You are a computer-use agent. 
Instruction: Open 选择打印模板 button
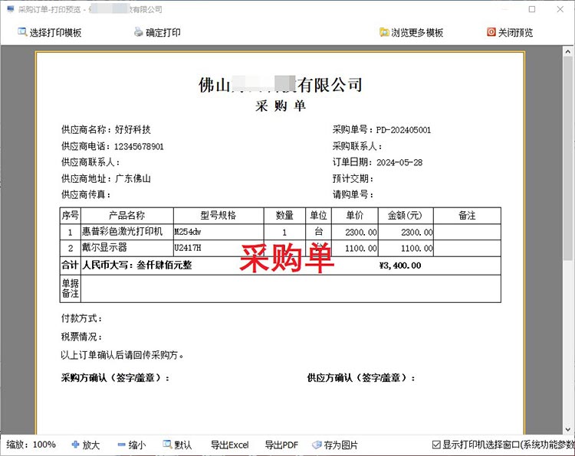50,32
